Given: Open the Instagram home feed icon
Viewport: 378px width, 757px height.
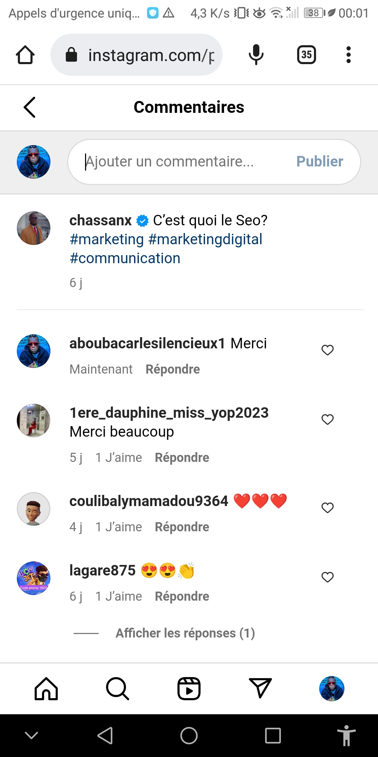Looking at the screenshot, I should click(x=46, y=689).
